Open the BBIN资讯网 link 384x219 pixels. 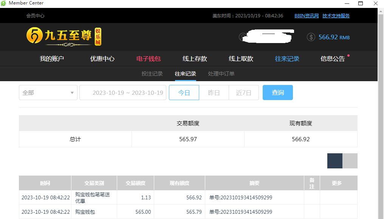pos(307,16)
